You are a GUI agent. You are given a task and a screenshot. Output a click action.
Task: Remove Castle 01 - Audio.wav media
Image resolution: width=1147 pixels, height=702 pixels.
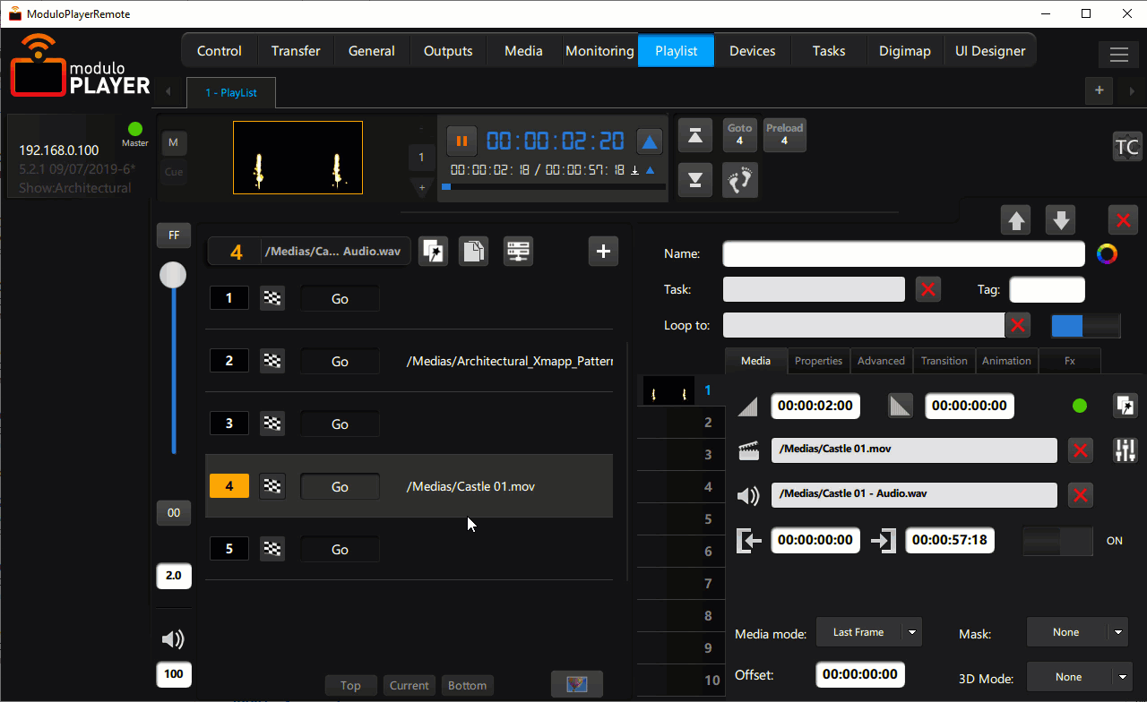tap(1081, 495)
